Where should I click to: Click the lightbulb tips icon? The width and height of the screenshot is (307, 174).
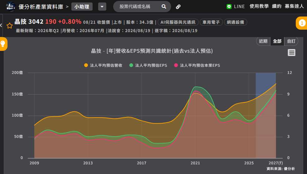(x=3, y=44)
